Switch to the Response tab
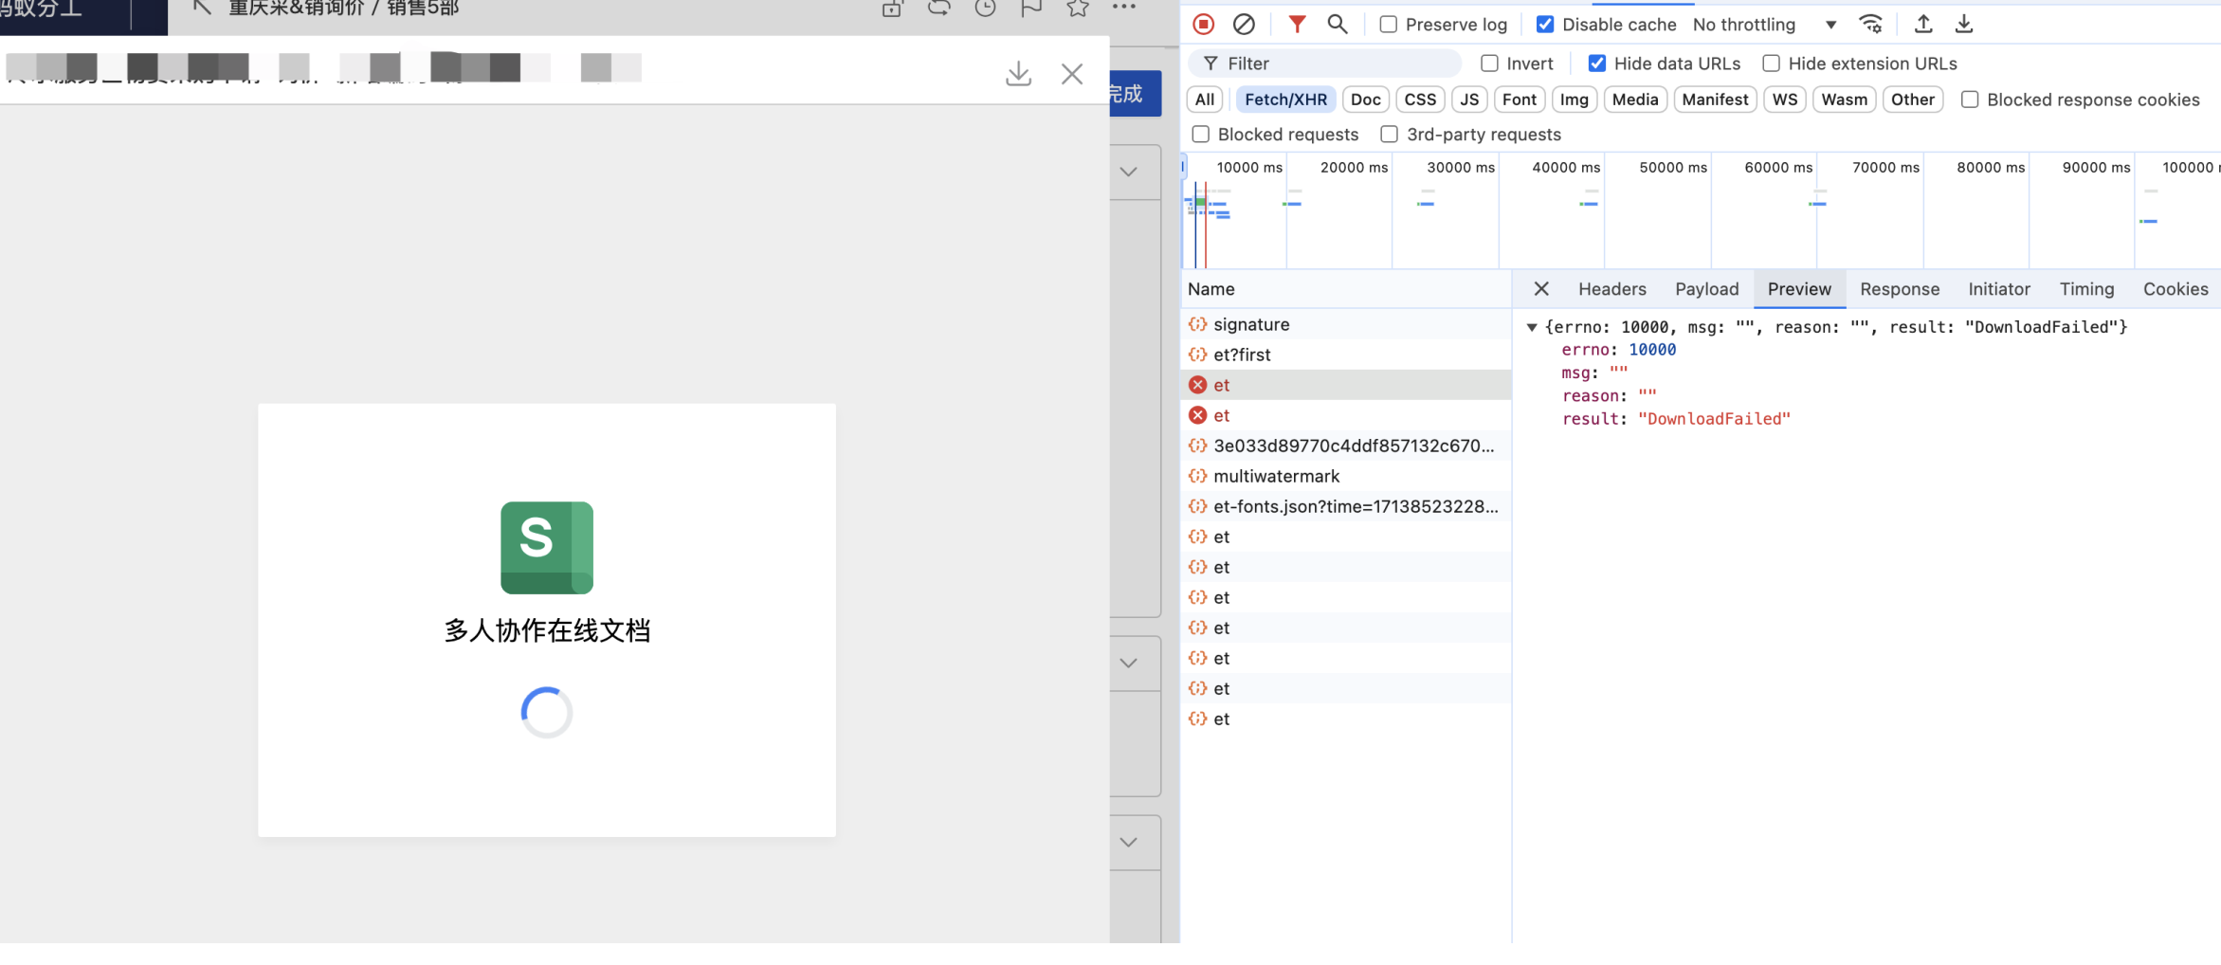This screenshot has height=965, width=2221. (x=1900, y=289)
